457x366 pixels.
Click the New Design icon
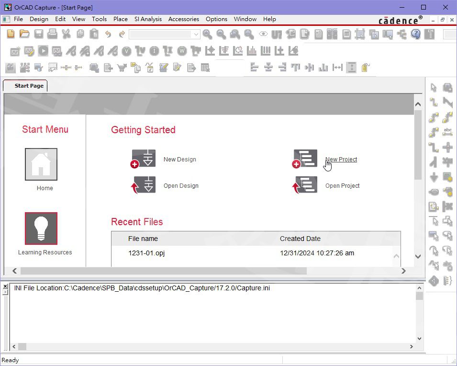[x=143, y=159]
